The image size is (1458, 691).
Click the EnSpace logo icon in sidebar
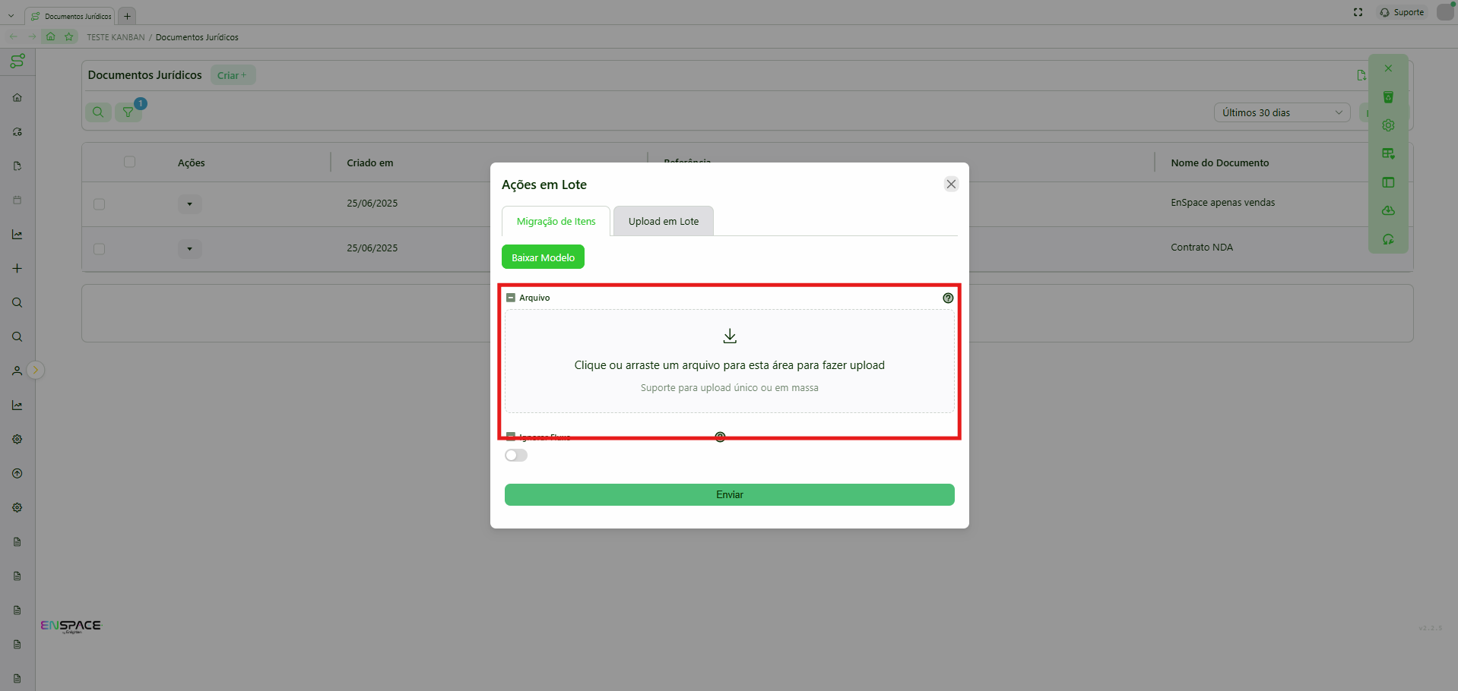(17, 62)
